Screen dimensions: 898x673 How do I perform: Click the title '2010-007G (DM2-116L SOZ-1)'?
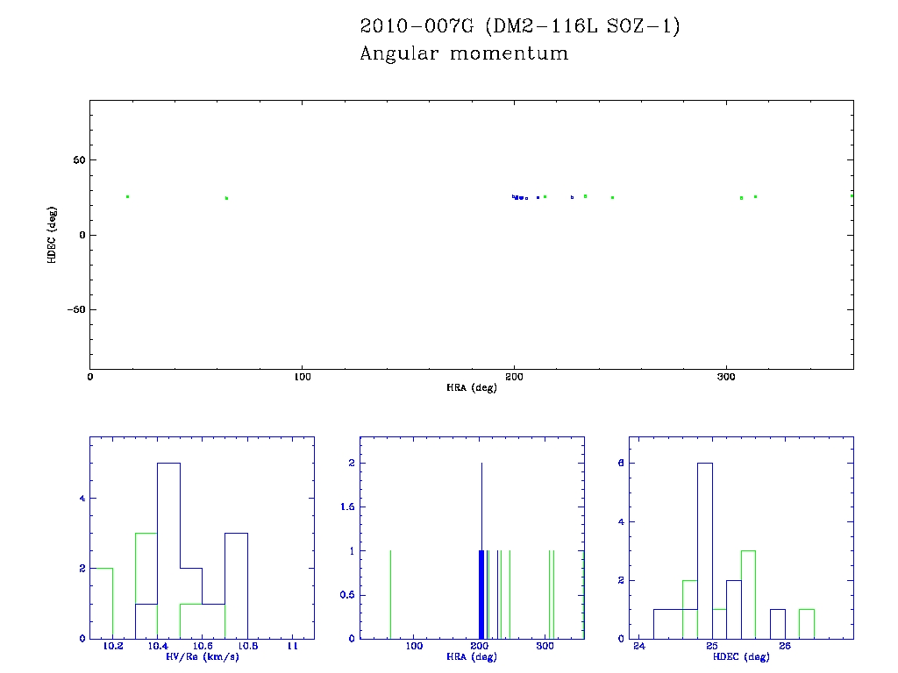(x=520, y=26)
